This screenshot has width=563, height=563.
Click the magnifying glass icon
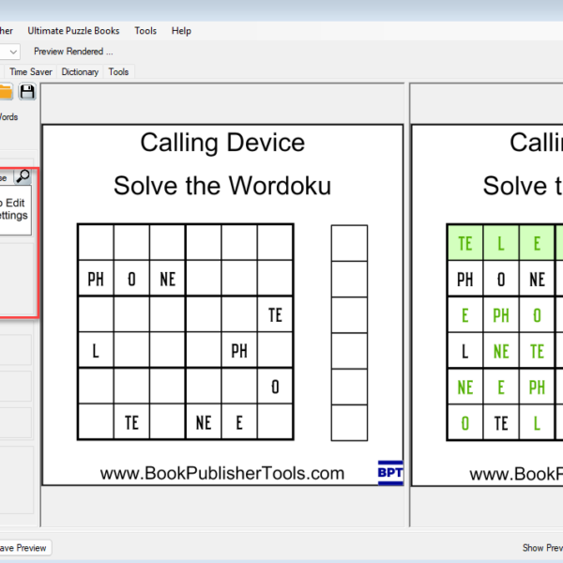(x=23, y=176)
